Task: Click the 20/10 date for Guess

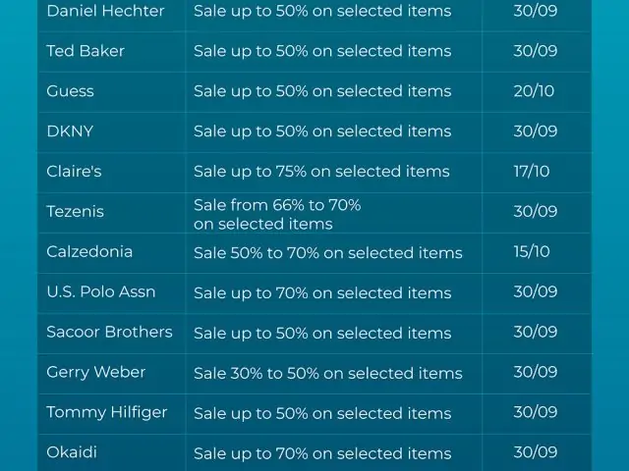Action: 534,91
